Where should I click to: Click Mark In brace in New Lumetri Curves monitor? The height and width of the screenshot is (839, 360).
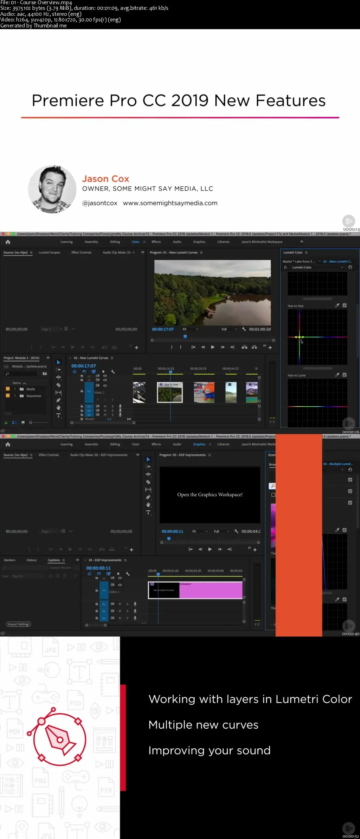pyautogui.click(x=172, y=347)
